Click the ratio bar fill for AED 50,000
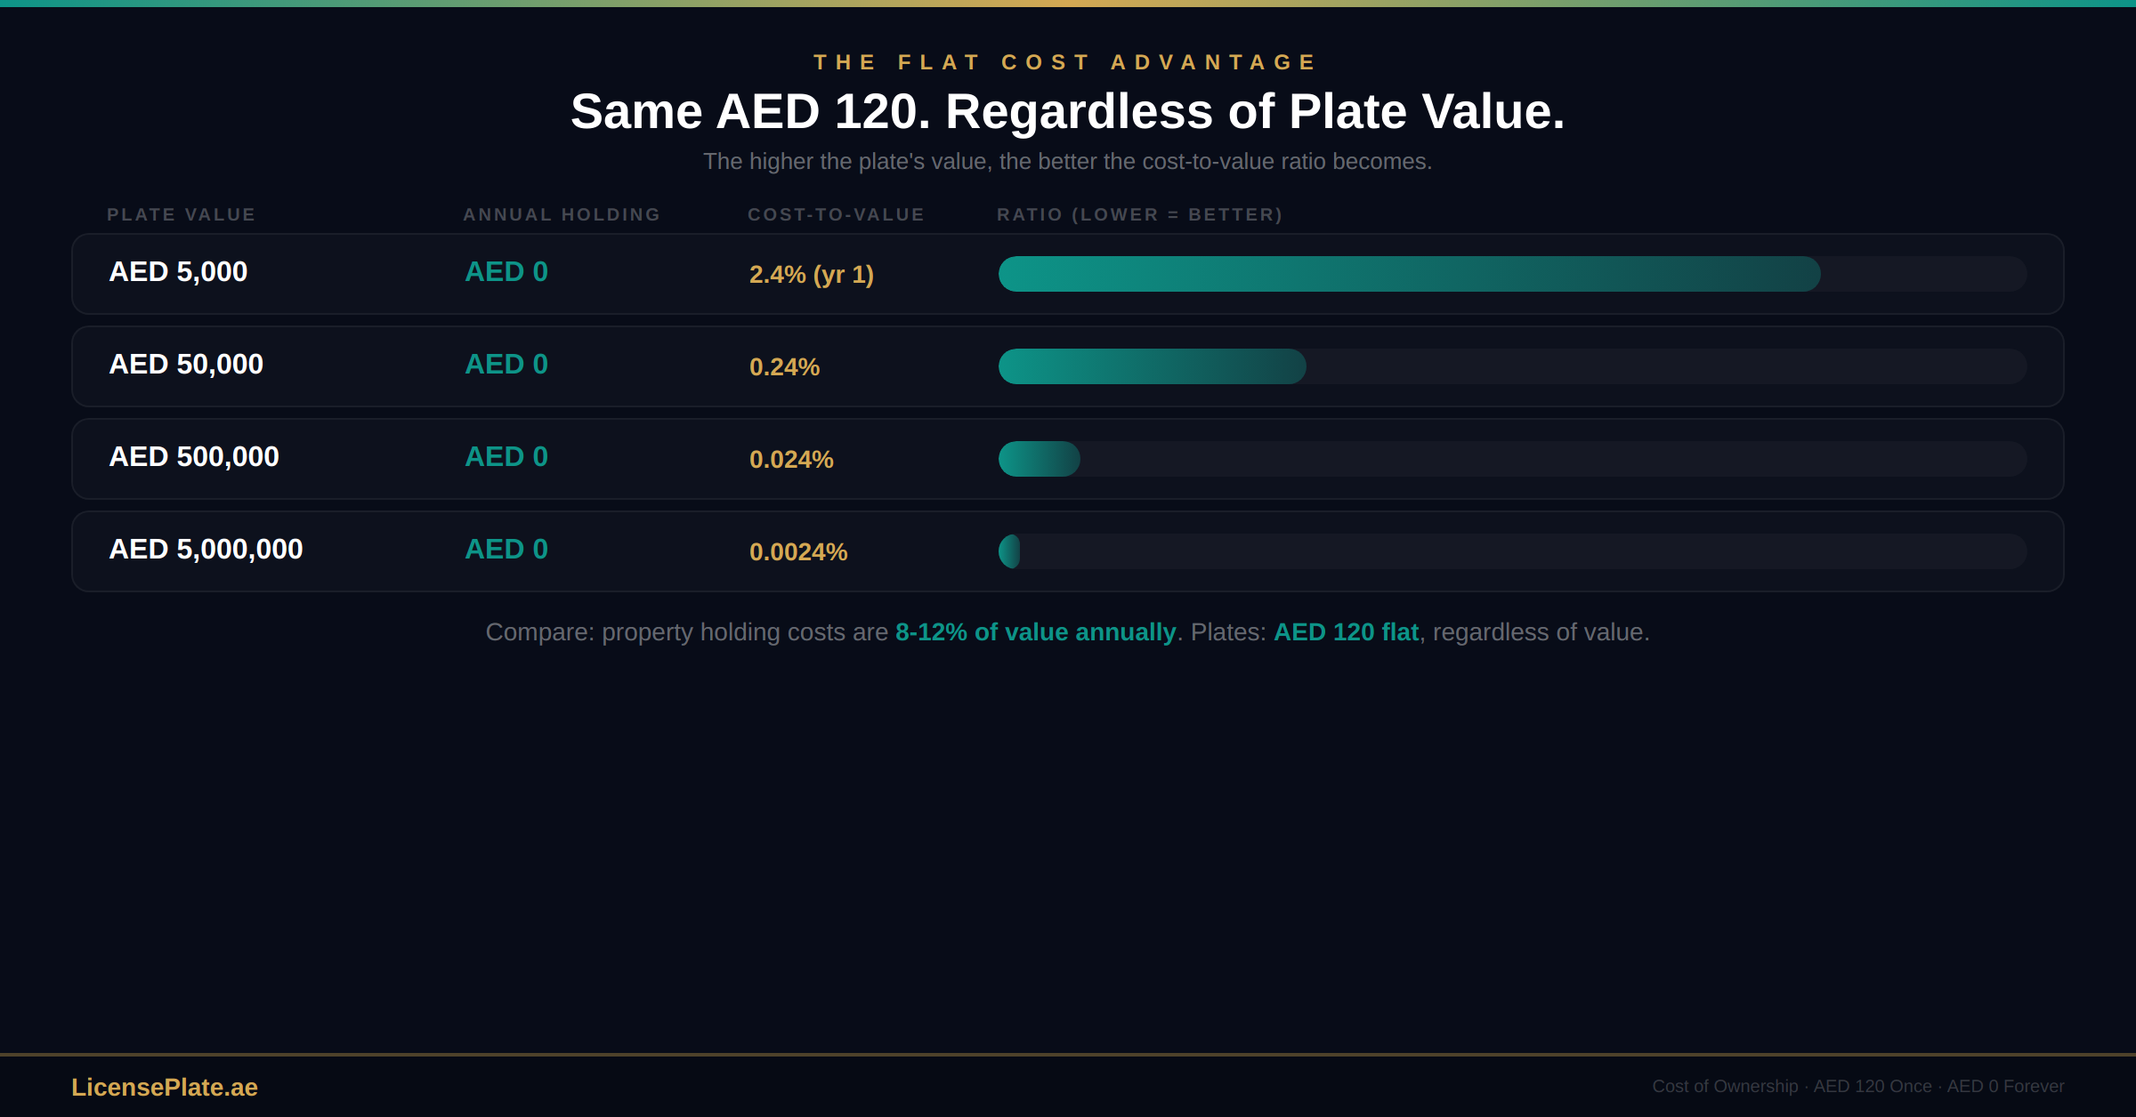This screenshot has width=2136, height=1117. tap(1152, 366)
